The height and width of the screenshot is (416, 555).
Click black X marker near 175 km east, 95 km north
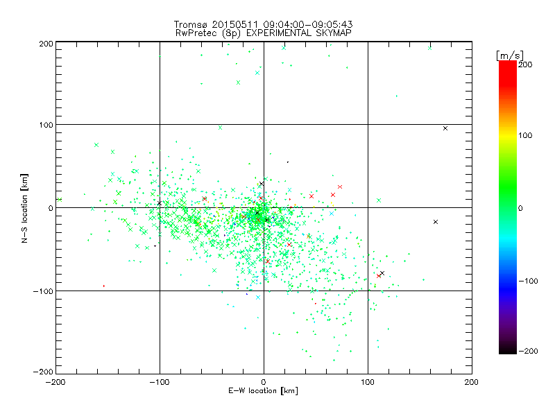[x=445, y=128]
